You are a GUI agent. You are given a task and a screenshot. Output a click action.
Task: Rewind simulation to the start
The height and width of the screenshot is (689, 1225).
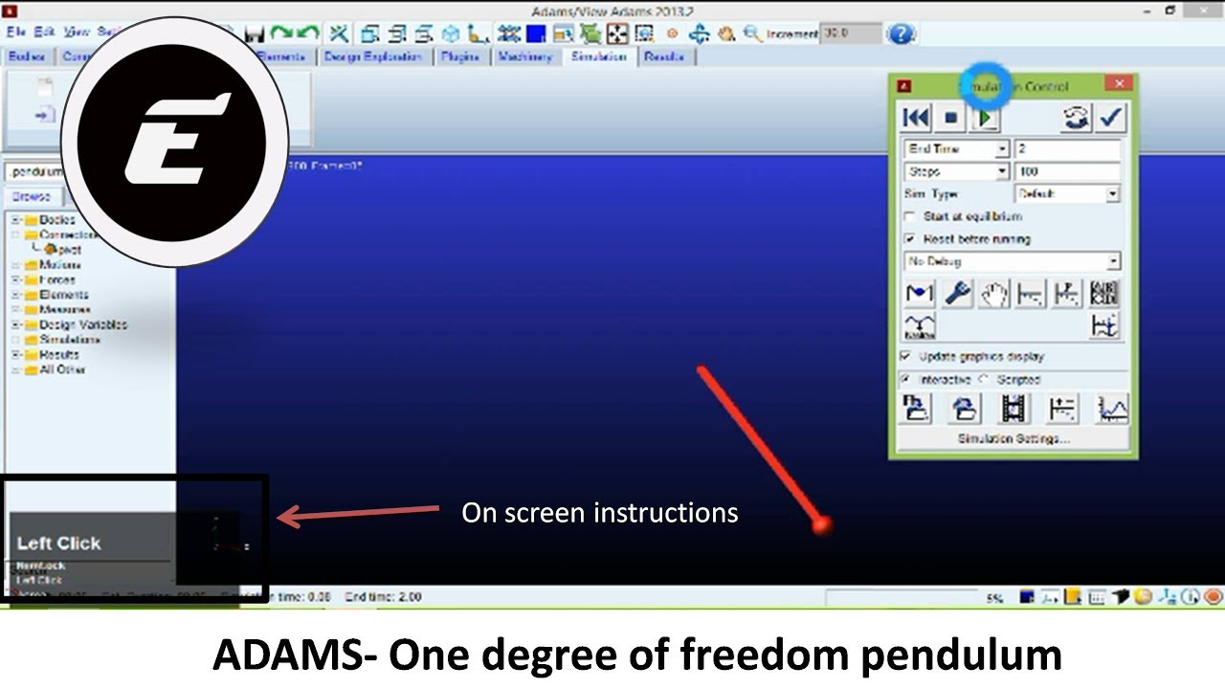pos(916,118)
